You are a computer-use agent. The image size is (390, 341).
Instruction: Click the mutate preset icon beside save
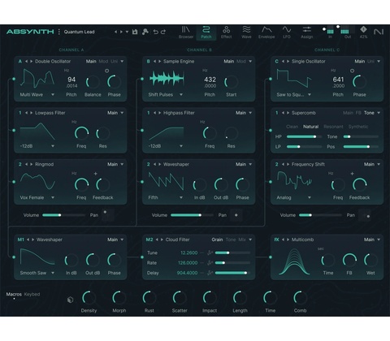(x=145, y=32)
